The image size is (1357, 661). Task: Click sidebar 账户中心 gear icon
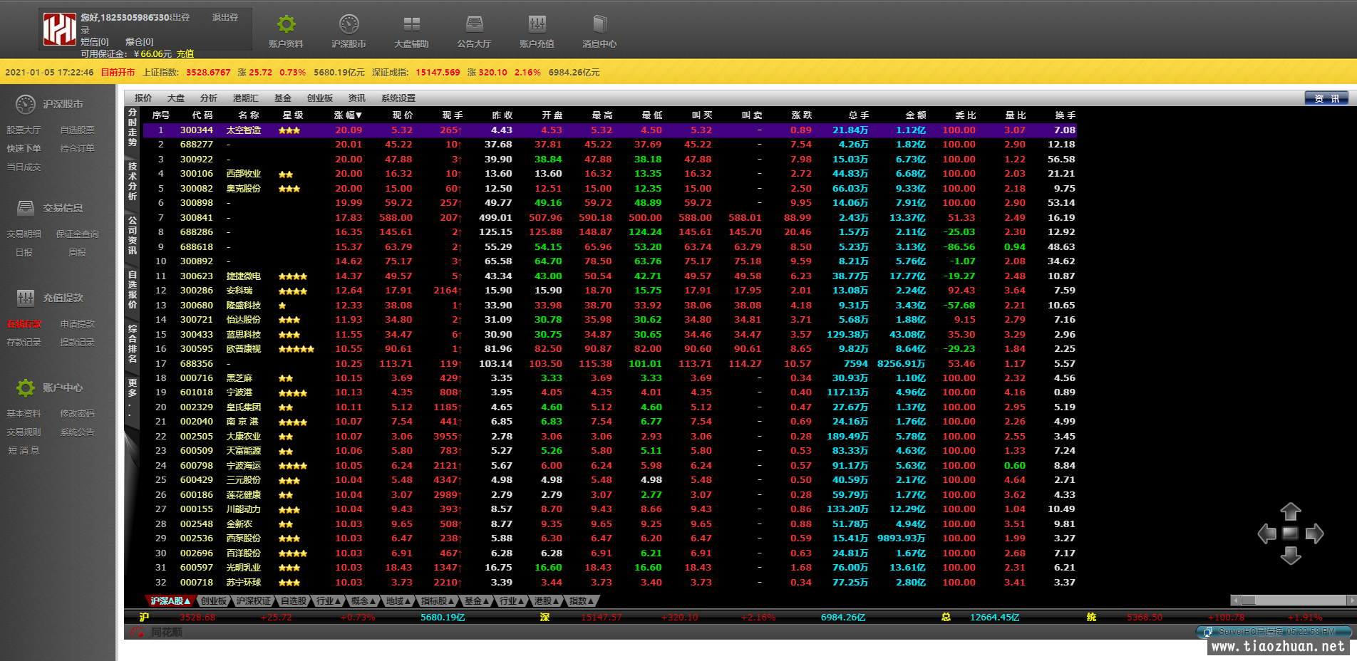pyautogui.click(x=26, y=387)
